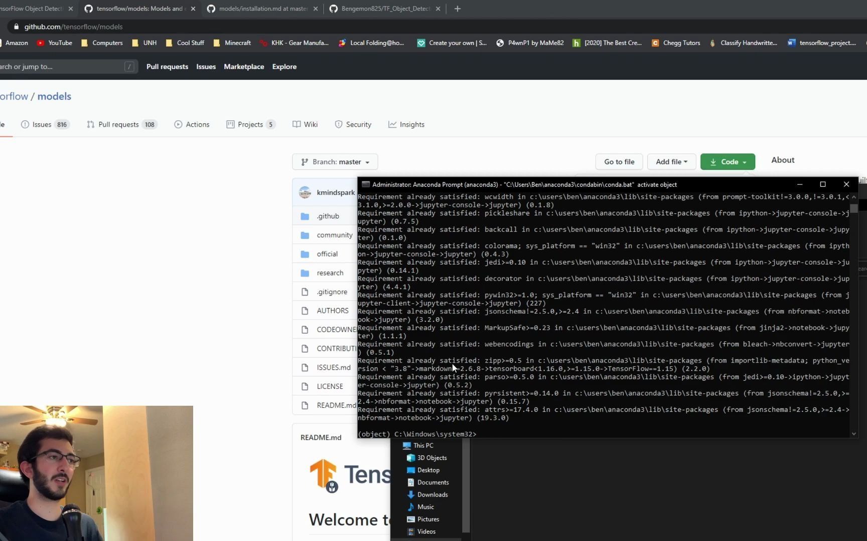
Task: Select This PC in File Explorer
Action: 418,445
